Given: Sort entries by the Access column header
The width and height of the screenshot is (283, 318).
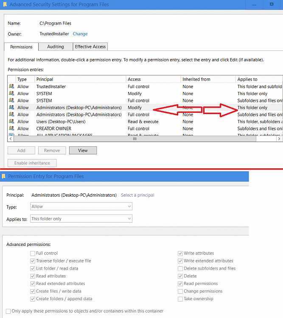Looking at the screenshot, I should [x=153, y=79].
